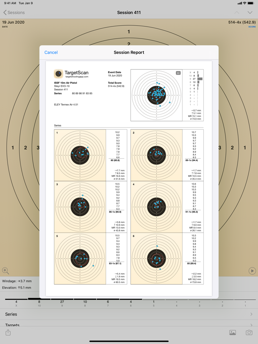
Task: Tap series 6 total 85 (89.4)
Action: tap(191, 263)
